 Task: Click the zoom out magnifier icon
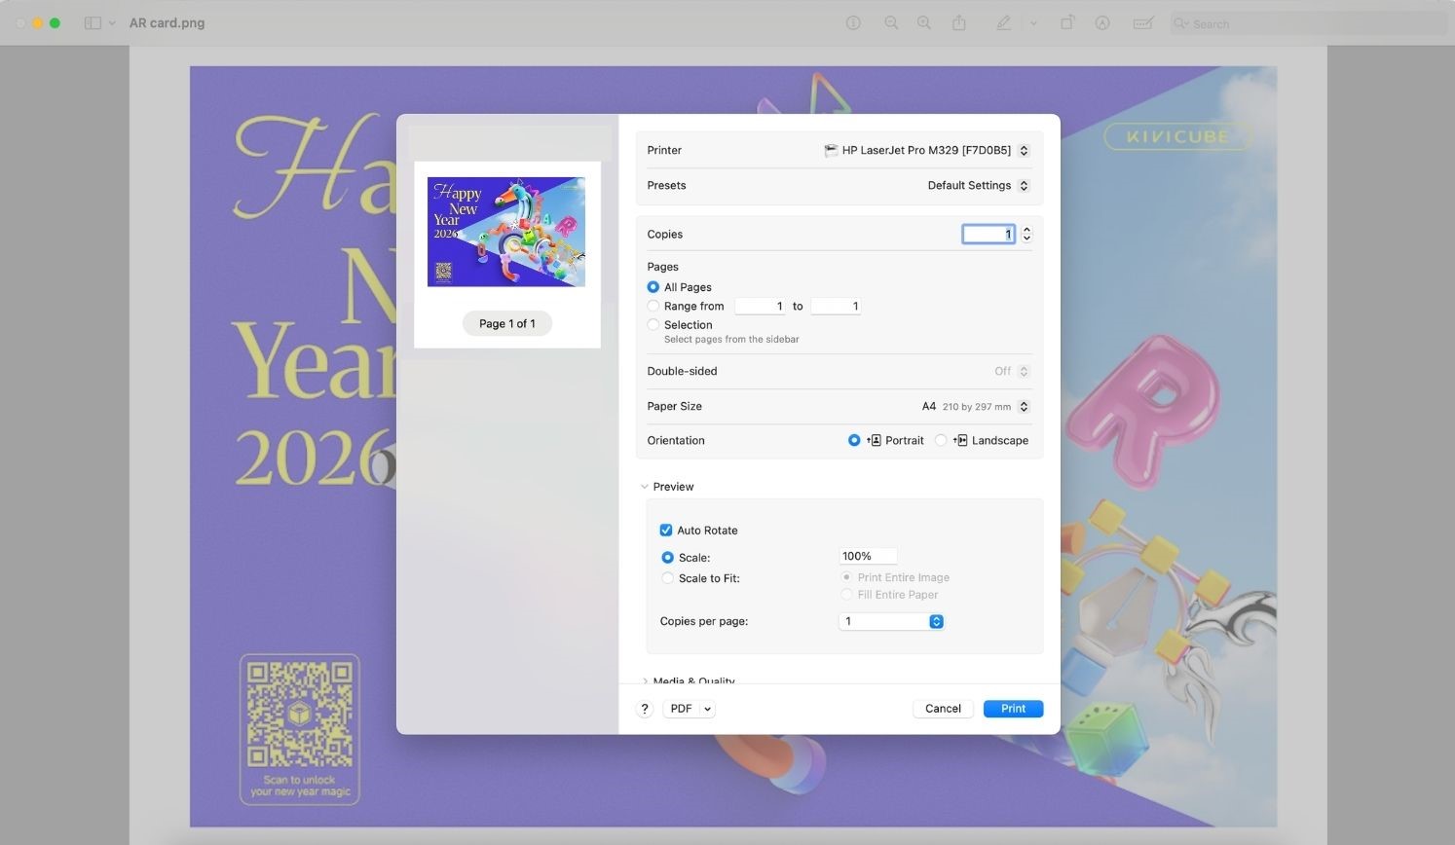pyautogui.click(x=891, y=23)
